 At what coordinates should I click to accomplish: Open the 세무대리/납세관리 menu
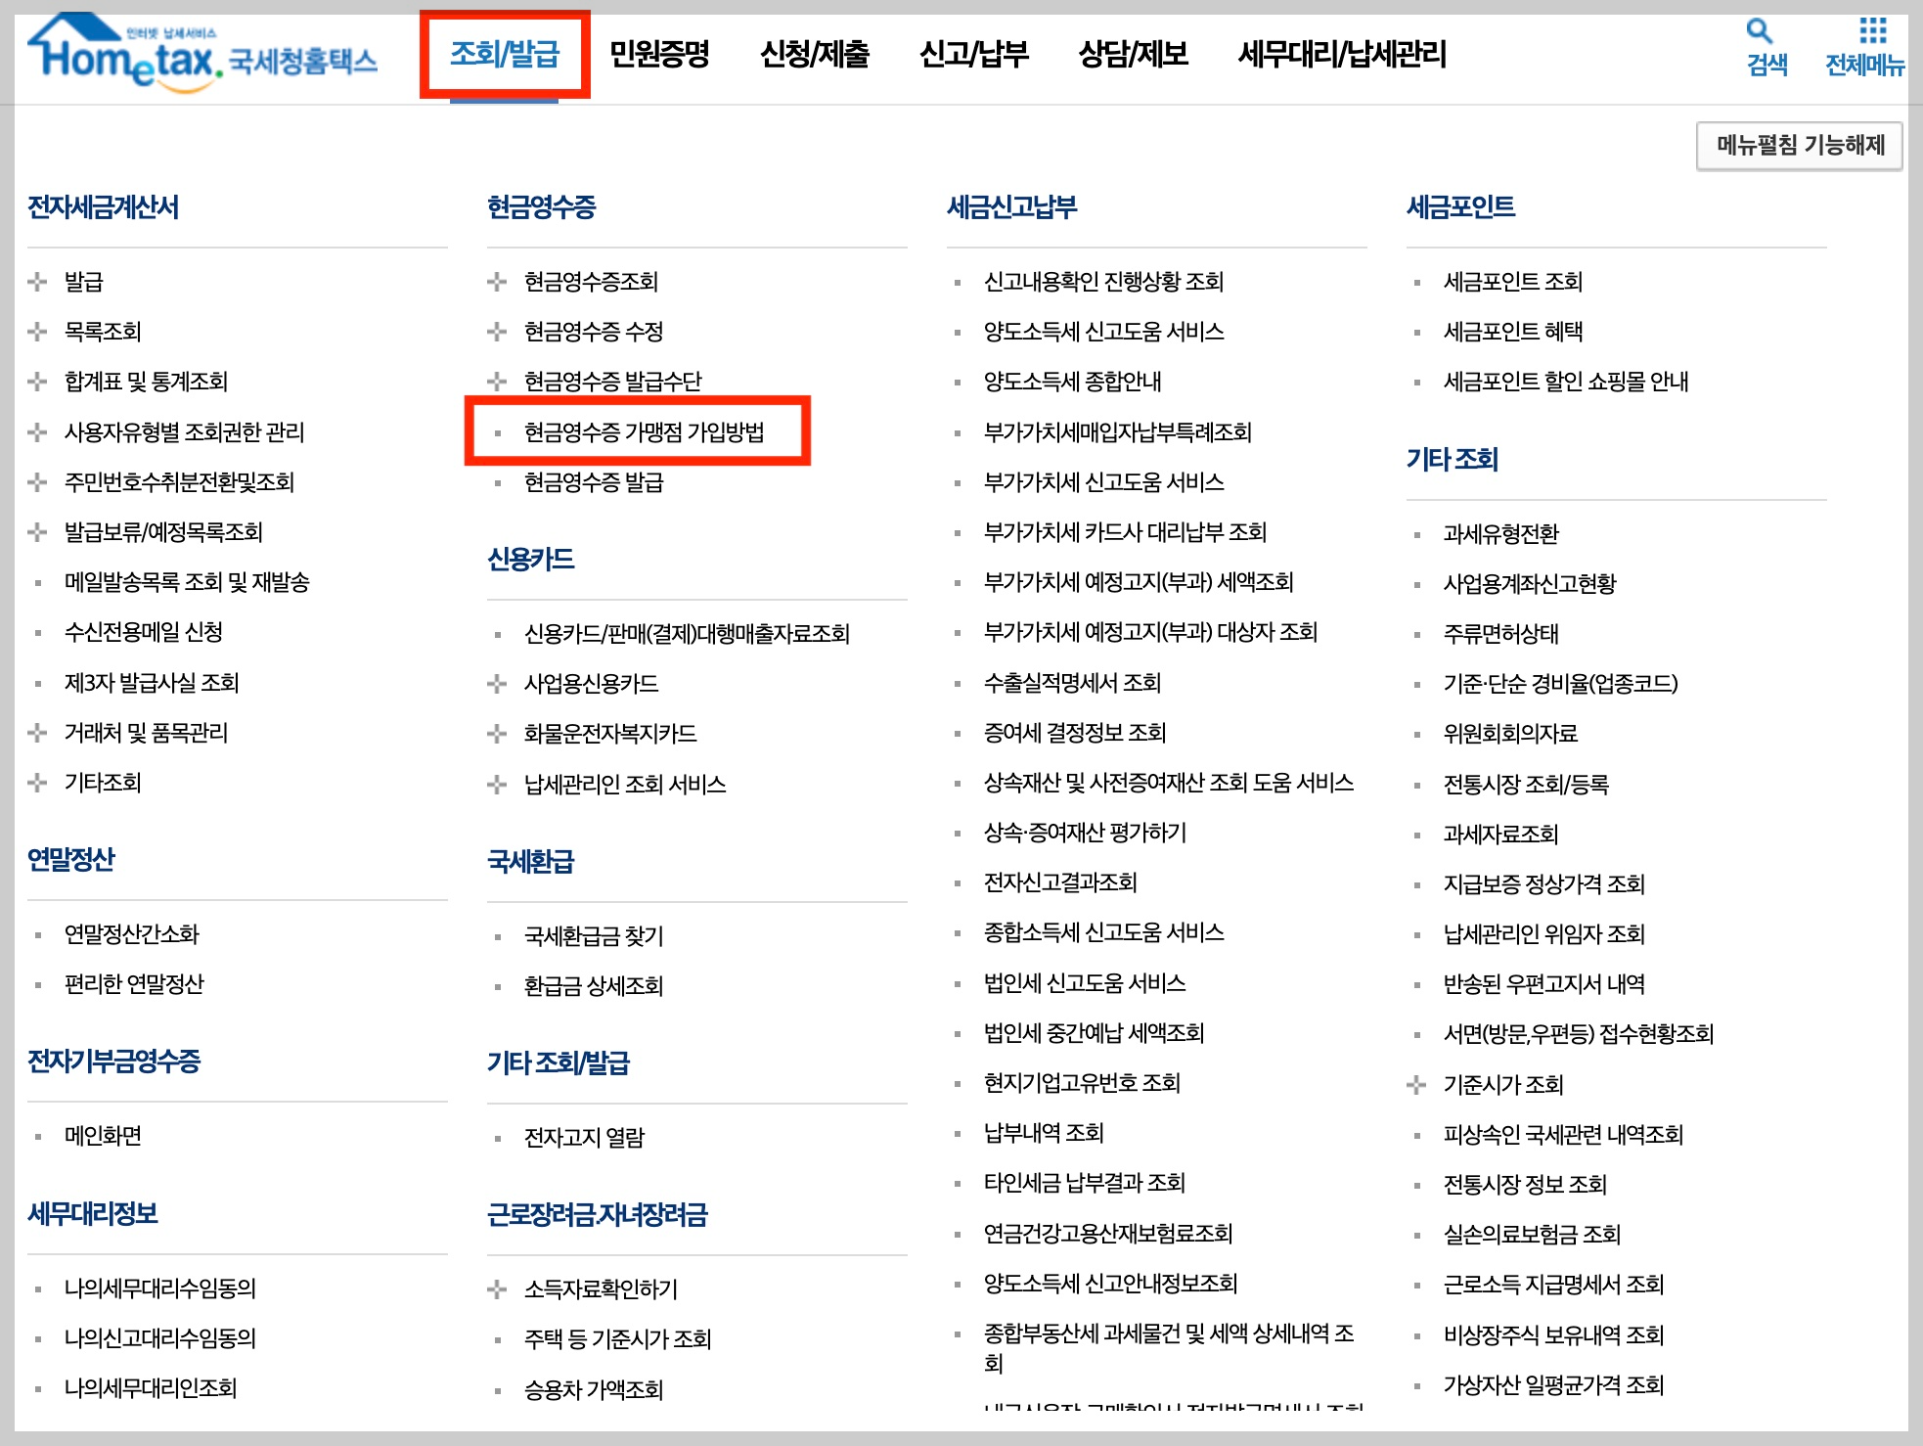click(1342, 54)
